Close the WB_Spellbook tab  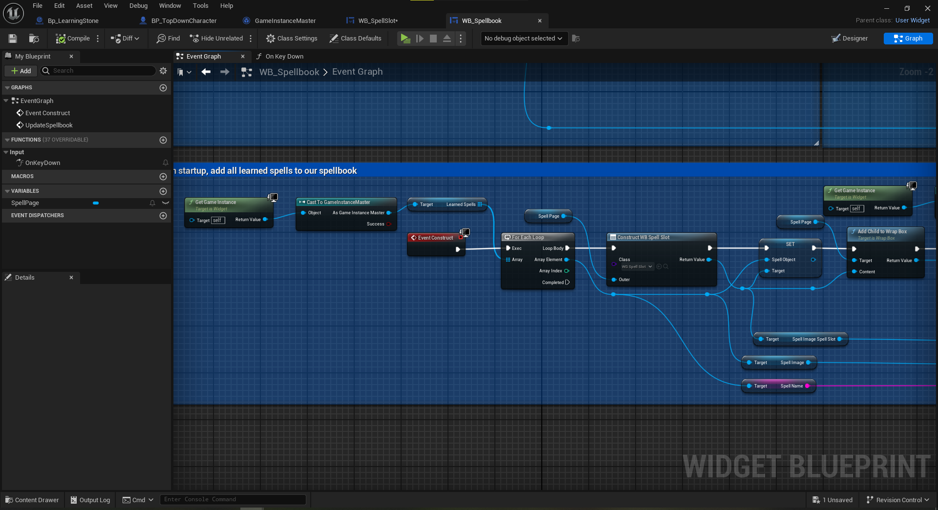pyautogui.click(x=540, y=21)
